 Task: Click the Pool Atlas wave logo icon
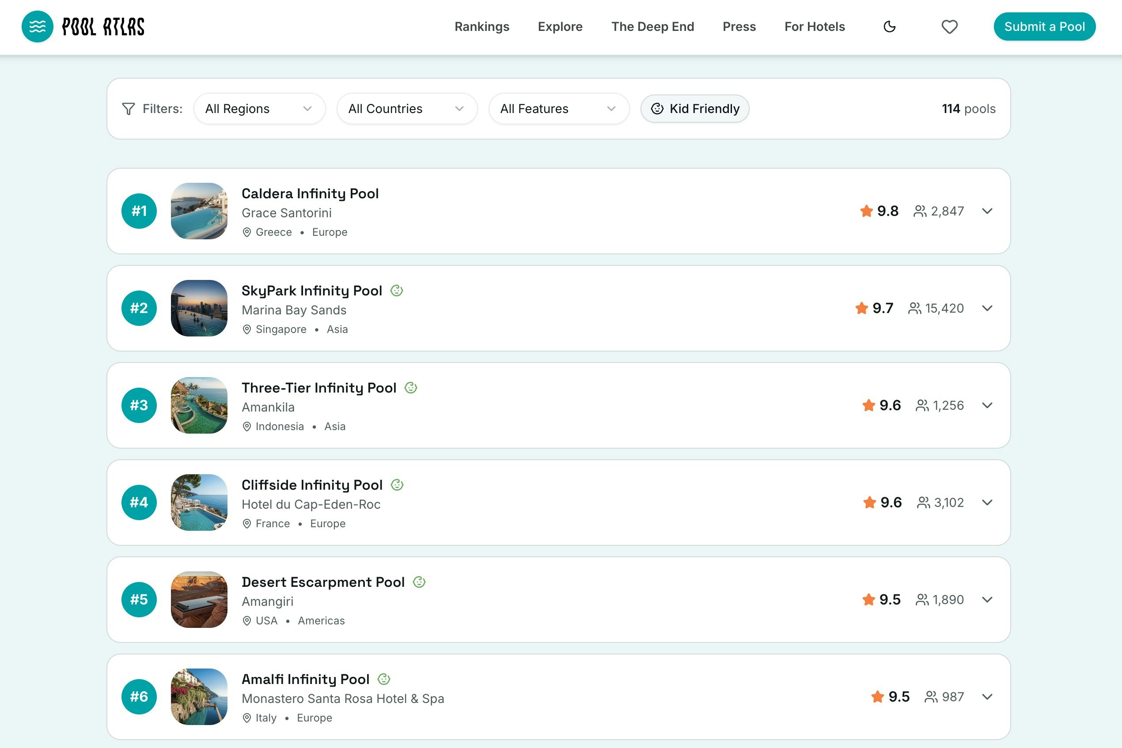37,26
